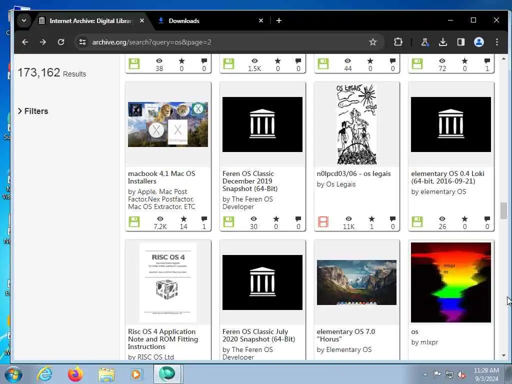Click the scrollbar down arrow
512x384 pixels.
coord(503,355)
